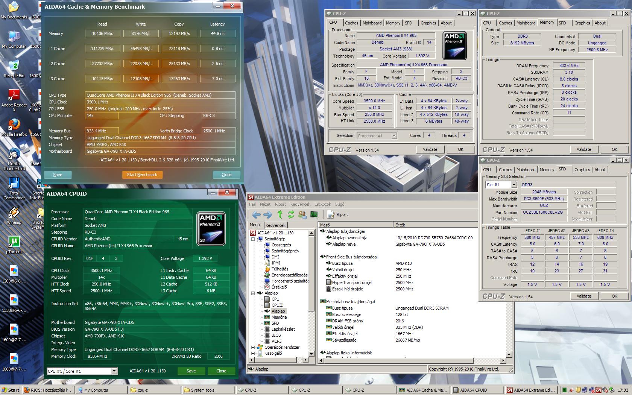Open Caches tab in CPU-Z CPU window
The height and width of the screenshot is (395, 632).
[351, 23]
